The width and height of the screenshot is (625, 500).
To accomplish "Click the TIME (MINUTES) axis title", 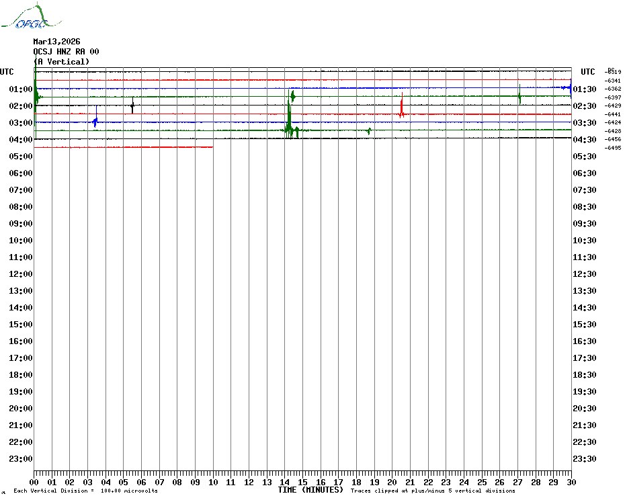I will (310, 490).
